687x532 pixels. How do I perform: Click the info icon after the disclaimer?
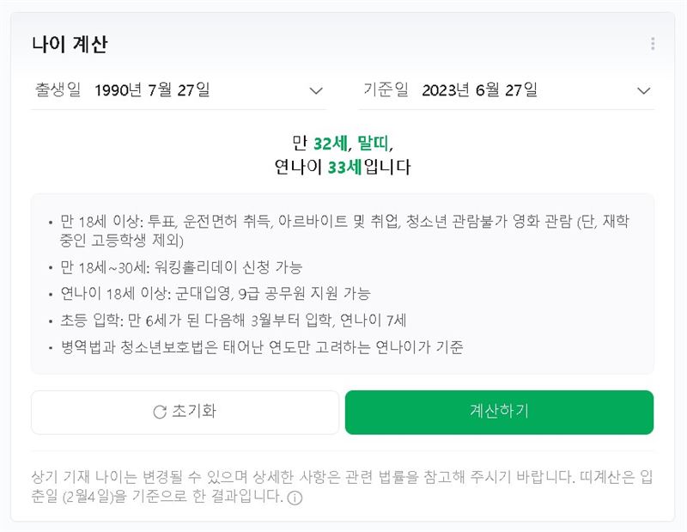pos(295,498)
